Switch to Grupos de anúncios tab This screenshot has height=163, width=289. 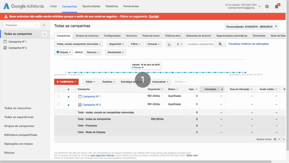coord(87,36)
